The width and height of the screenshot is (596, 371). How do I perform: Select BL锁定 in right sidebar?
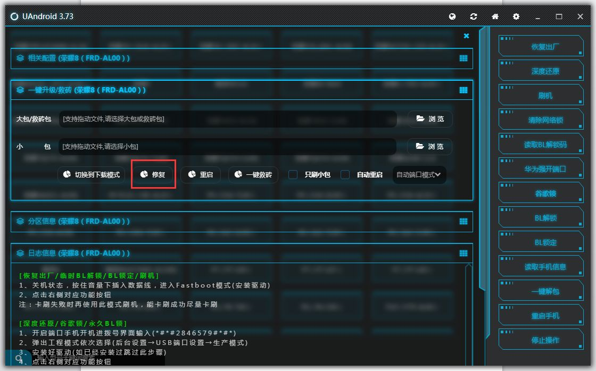(x=541, y=242)
